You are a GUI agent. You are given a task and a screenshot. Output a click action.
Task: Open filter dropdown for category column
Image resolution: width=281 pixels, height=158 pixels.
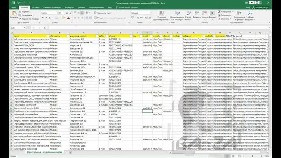coord(203,36)
